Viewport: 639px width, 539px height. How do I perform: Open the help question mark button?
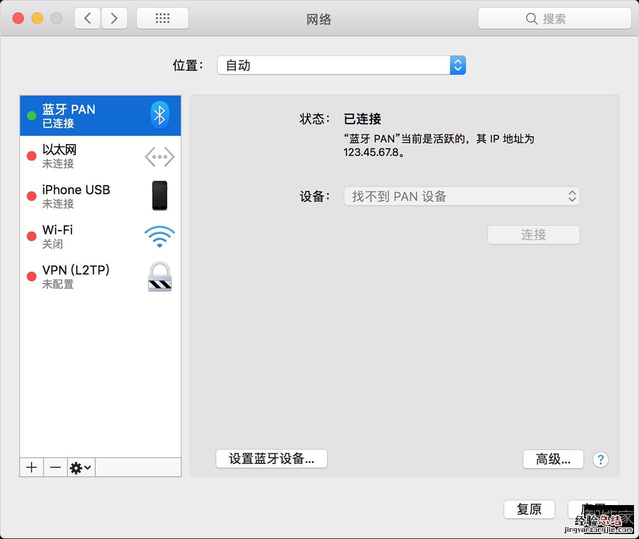[x=601, y=460]
